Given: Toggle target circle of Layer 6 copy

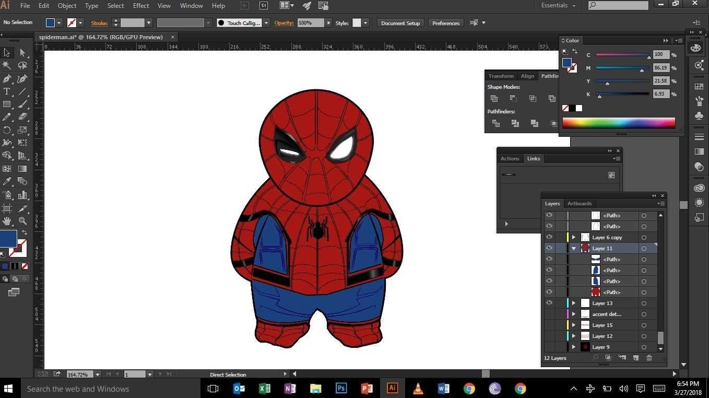Looking at the screenshot, I should pyautogui.click(x=644, y=237).
